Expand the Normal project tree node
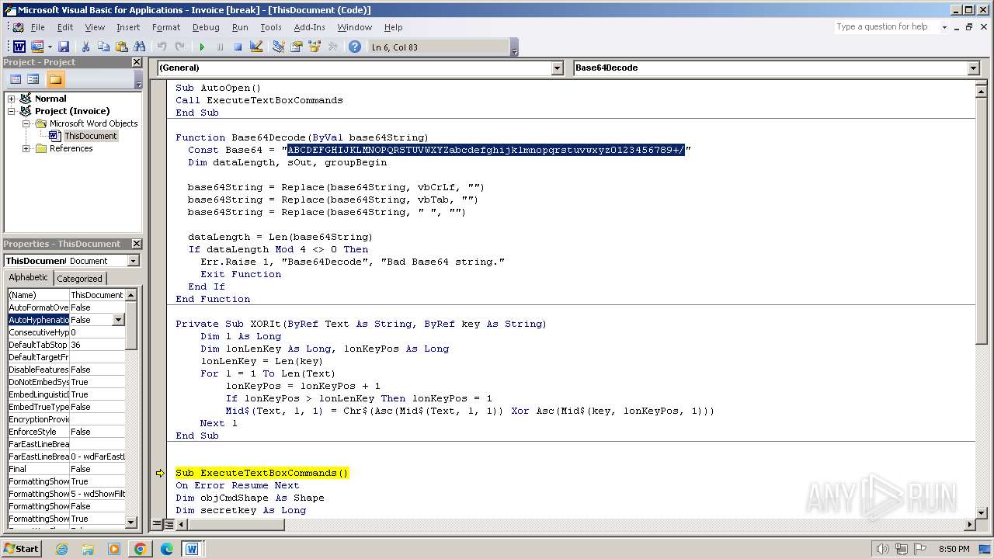Screen dimensions: 994x559 [x=12, y=99]
